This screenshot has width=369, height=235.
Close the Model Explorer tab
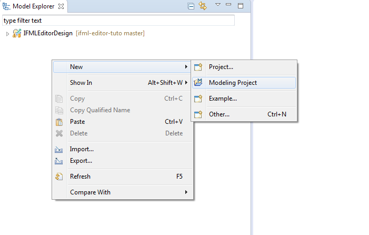pos(61,6)
